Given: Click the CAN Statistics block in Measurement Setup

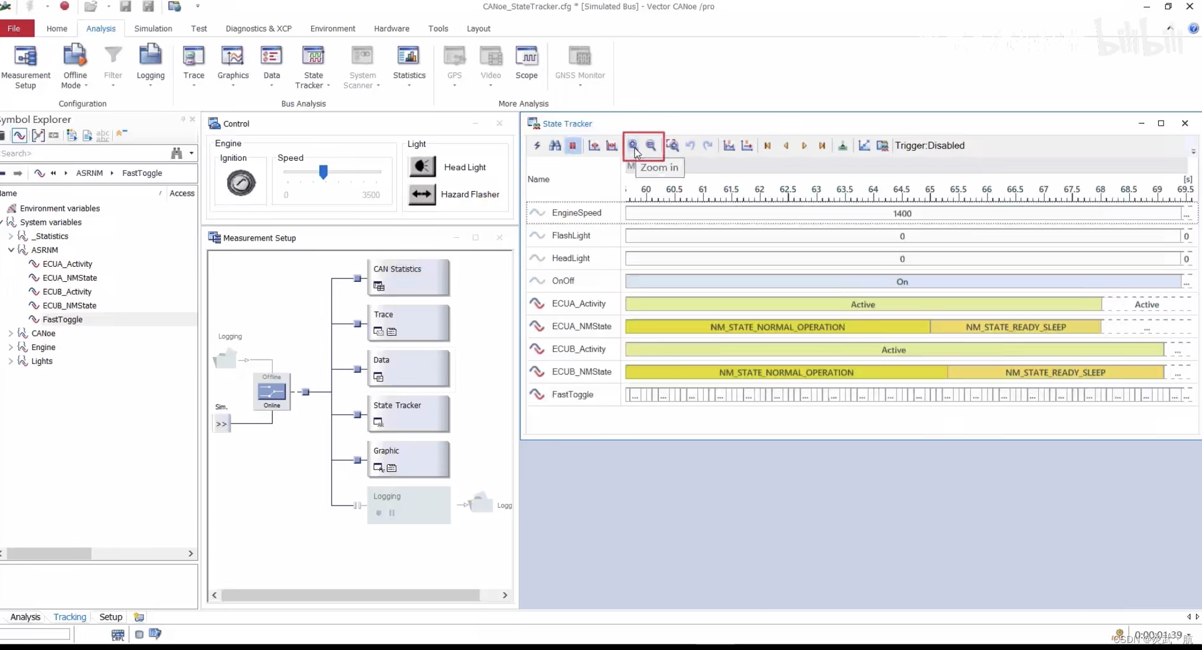Looking at the screenshot, I should [408, 277].
